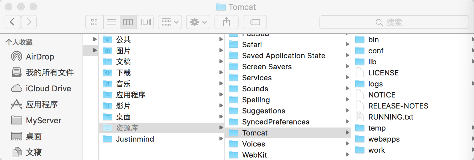Expand the 下载 folder arrow

coord(221,73)
